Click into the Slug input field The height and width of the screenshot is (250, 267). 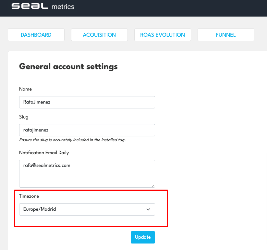coord(87,130)
